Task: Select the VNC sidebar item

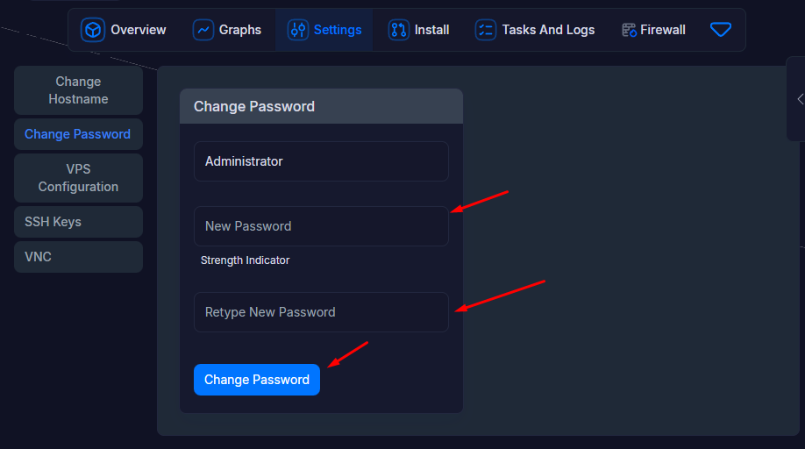Action: pos(78,257)
